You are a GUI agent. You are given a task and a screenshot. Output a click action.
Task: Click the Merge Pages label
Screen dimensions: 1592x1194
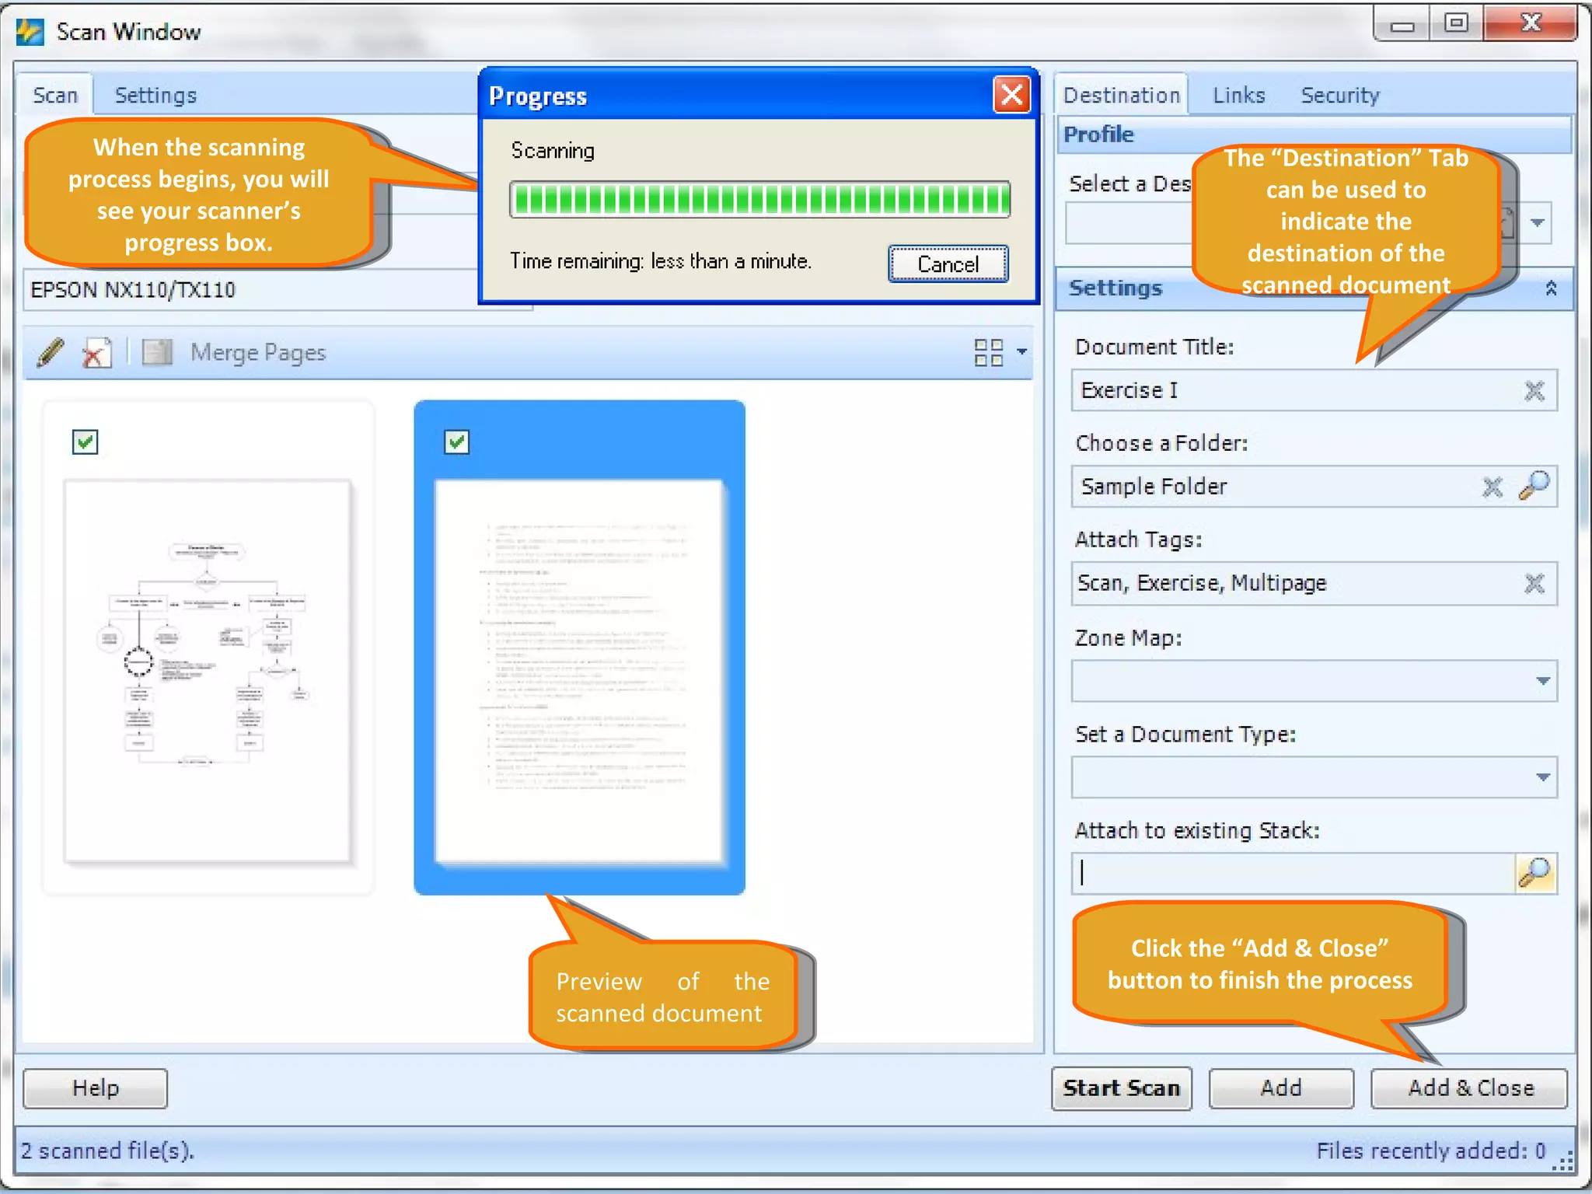258,353
